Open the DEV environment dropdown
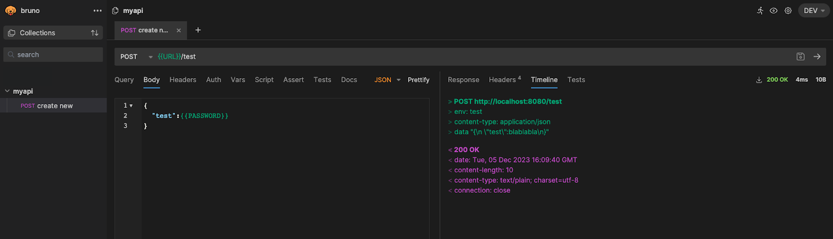This screenshot has width=833, height=239. pos(814,10)
